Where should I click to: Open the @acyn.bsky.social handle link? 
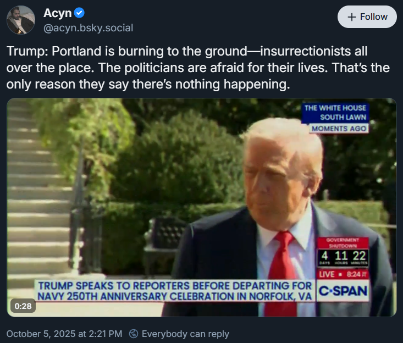pyautogui.click(x=88, y=27)
